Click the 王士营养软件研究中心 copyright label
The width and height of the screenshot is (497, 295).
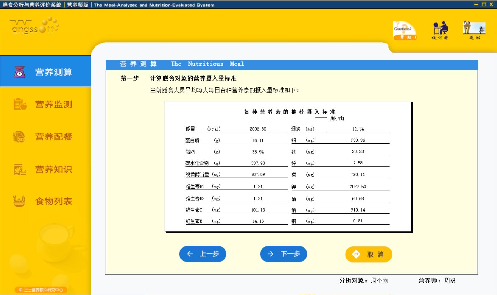(41, 290)
